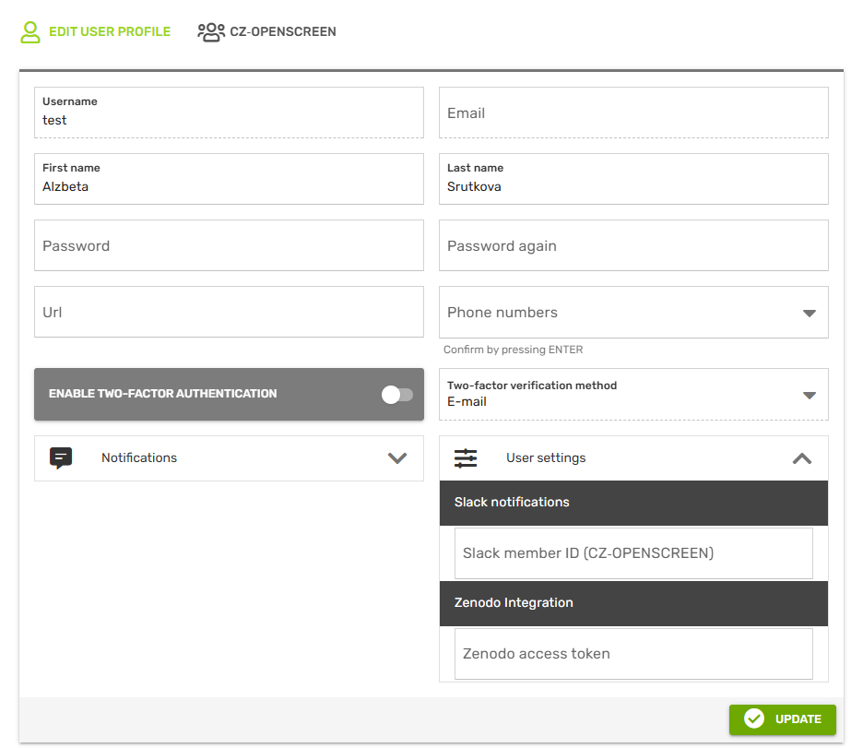
Task: Click the Password again input field
Action: point(633,246)
